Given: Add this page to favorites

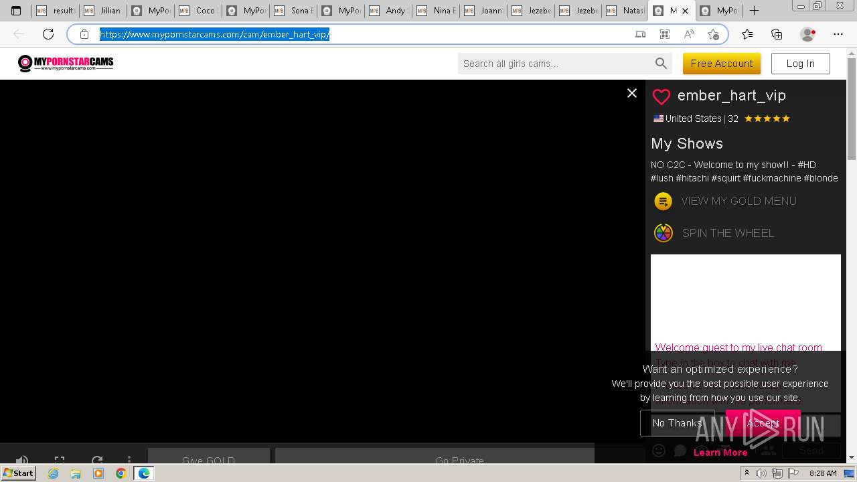Looking at the screenshot, I should coord(713,34).
